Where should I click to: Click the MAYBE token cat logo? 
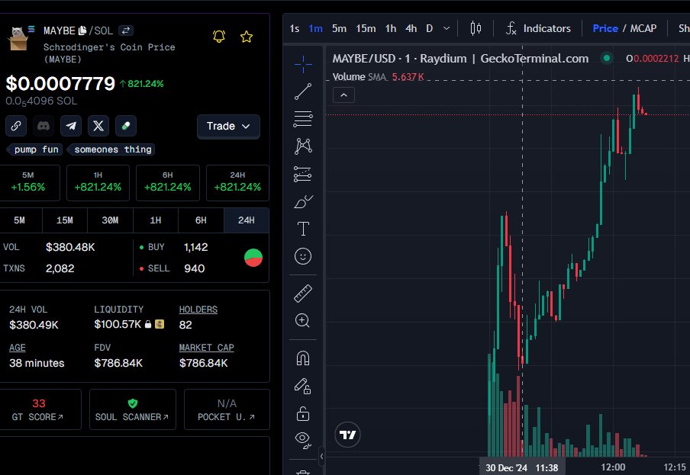(18, 38)
